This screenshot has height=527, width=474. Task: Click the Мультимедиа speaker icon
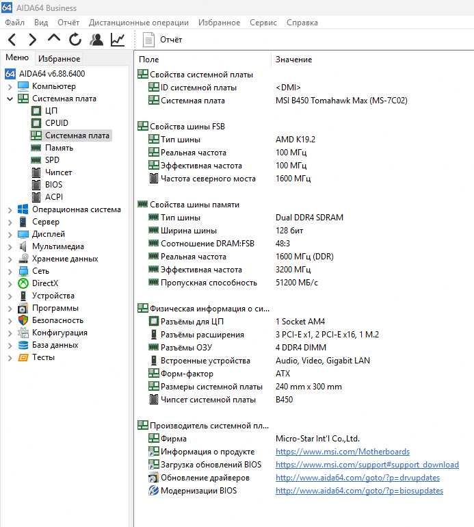(x=23, y=246)
